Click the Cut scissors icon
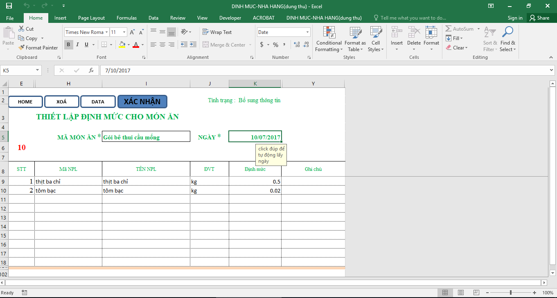Screen dimensions: 557x298 (x=21, y=29)
